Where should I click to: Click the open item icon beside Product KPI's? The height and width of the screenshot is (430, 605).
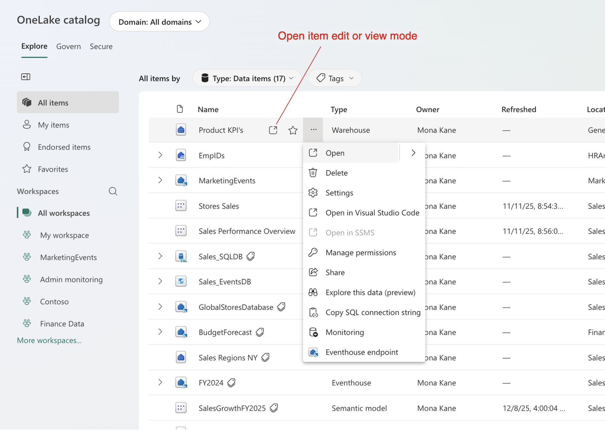273,130
